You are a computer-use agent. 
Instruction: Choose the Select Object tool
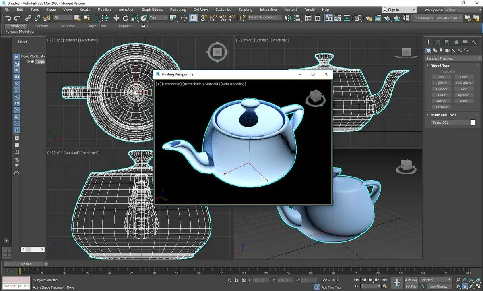pos(77,18)
